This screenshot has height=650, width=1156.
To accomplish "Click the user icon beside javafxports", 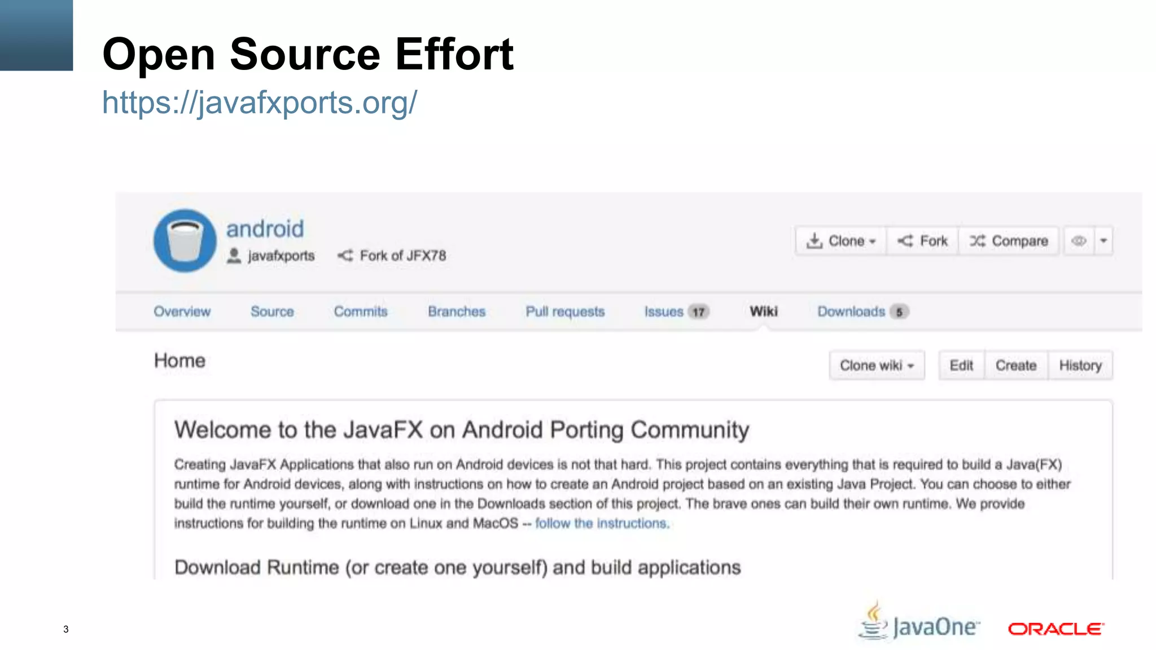I will 234,256.
